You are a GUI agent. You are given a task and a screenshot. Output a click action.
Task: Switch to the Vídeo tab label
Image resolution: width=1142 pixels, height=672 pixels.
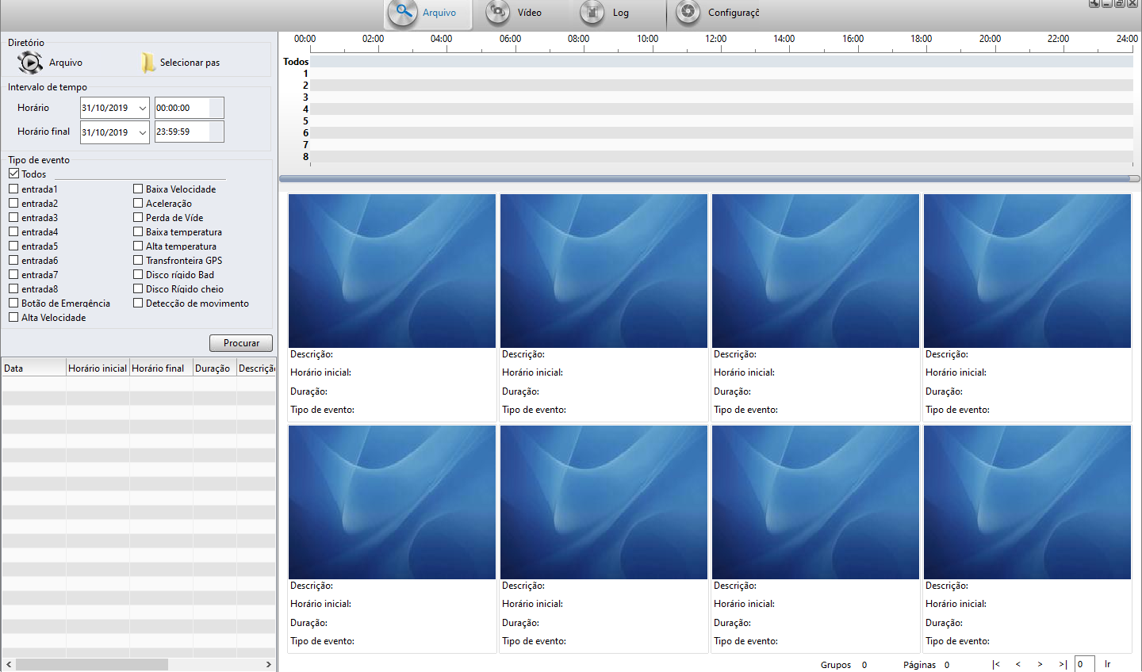tap(529, 13)
